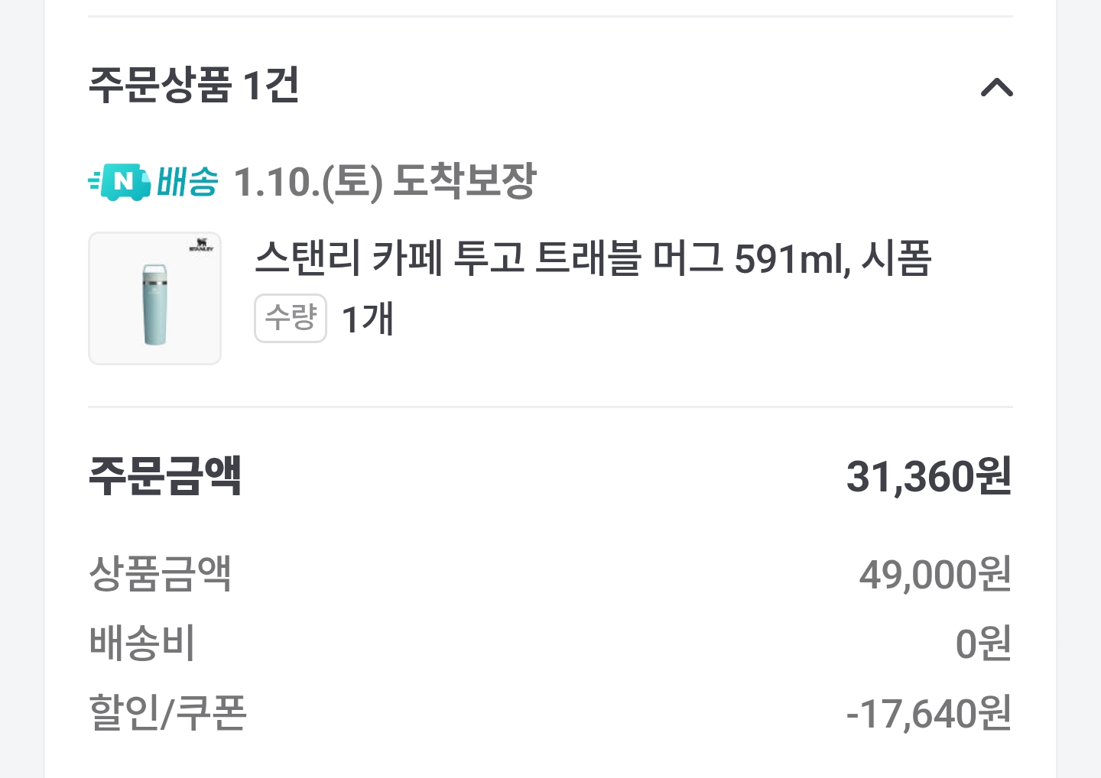1101x778 pixels.
Task: Click the 49,000원 product price
Action: (x=935, y=575)
